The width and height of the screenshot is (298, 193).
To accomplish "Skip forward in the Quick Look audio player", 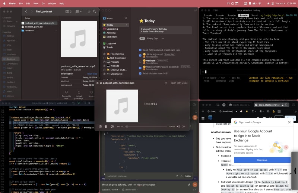I will click(x=112, y=127).
